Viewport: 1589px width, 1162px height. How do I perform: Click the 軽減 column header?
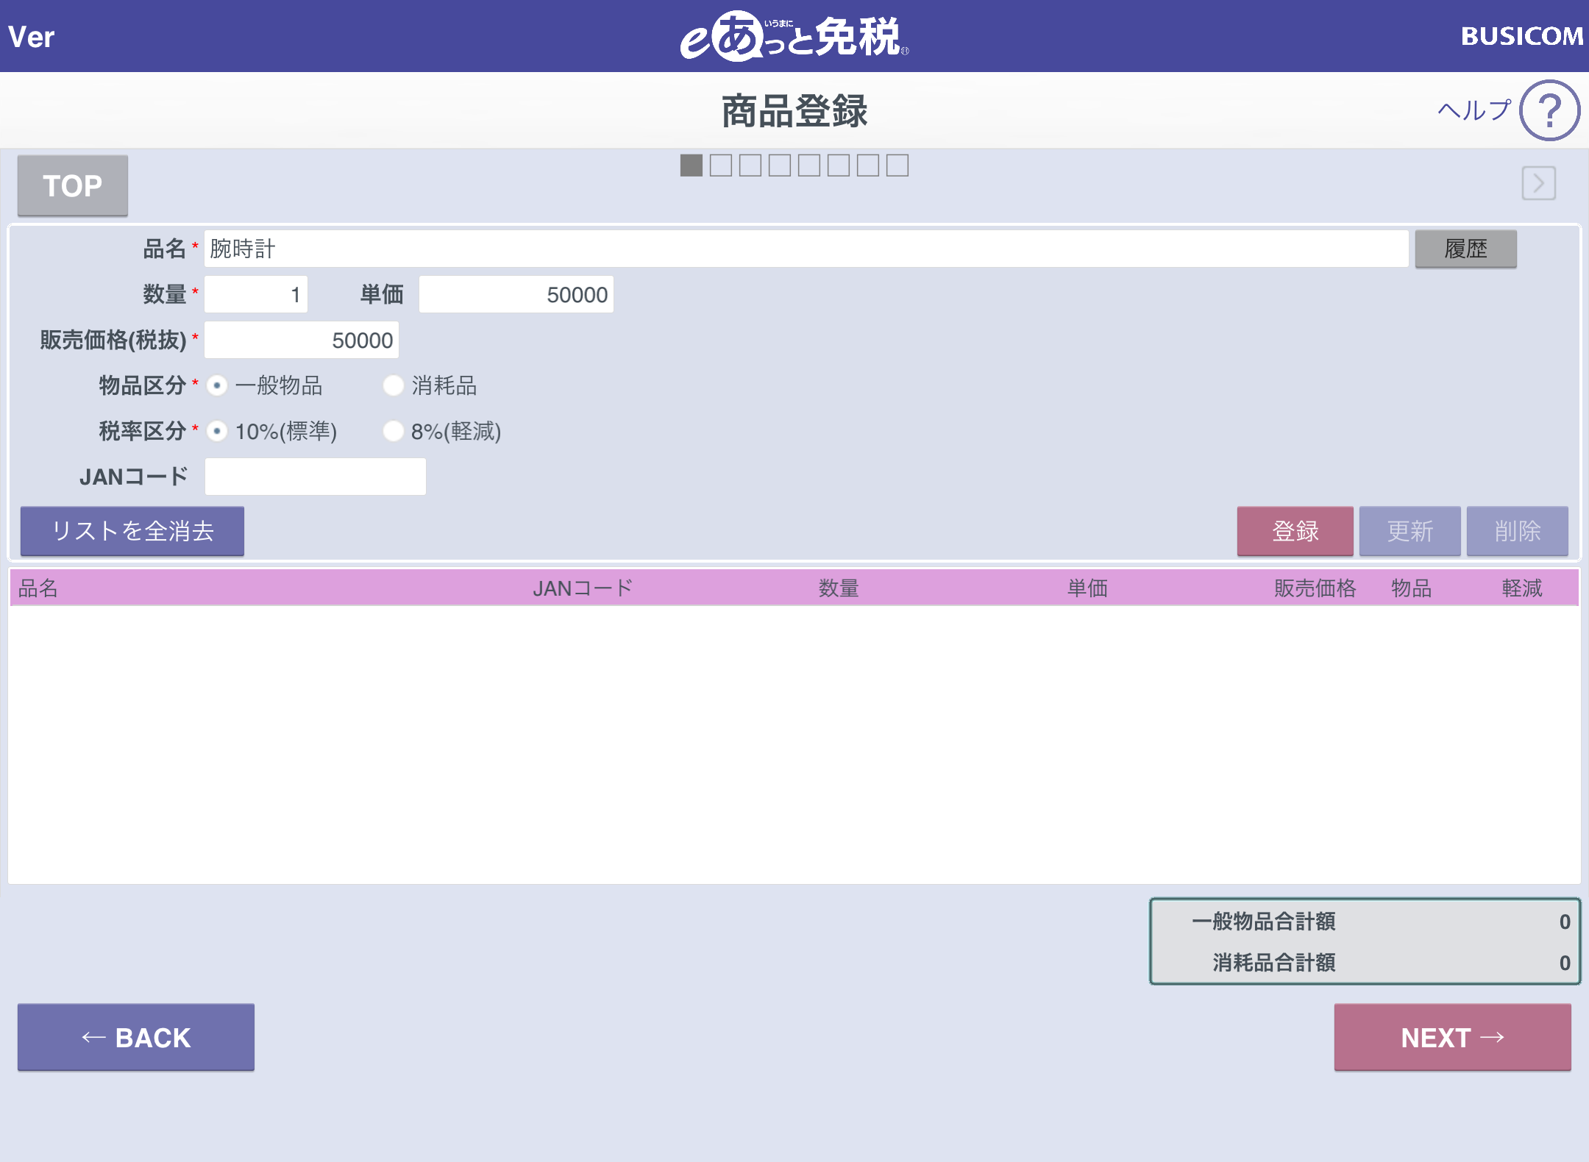coord(1522,588)
